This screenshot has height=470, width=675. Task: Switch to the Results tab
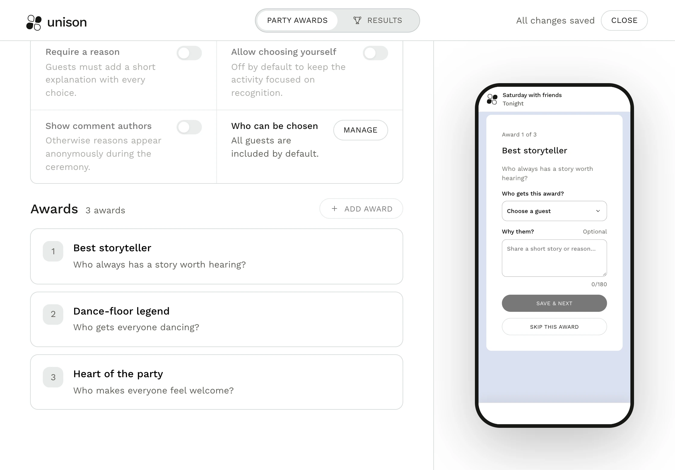(x=378, y=20)
